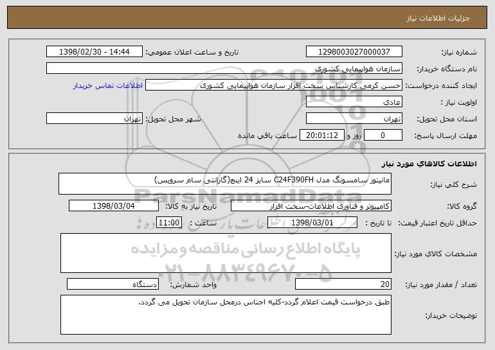Open the buyer contact info link اطلاعات تماس خریدار
This screenshot has width=495, height=350.
coord(107,86)
